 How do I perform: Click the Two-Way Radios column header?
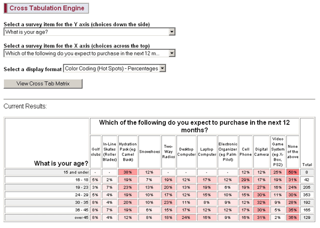169,151
